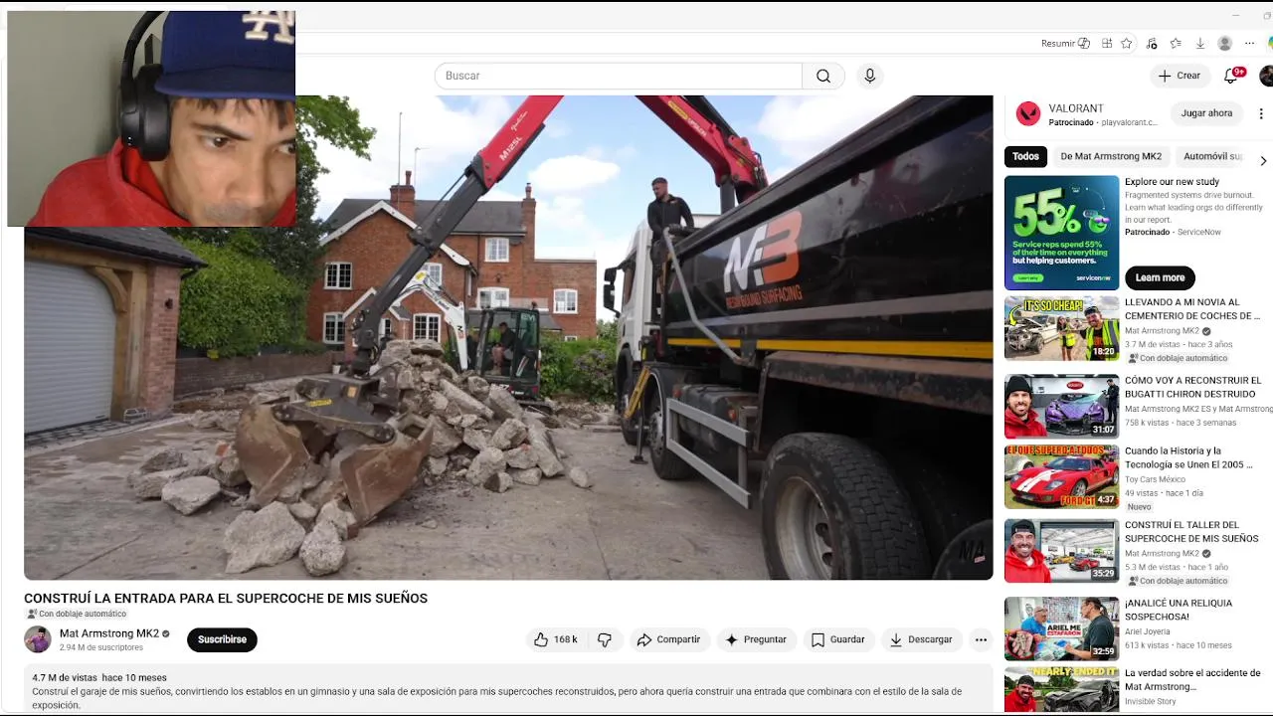Screen dimensions: 1273x716
Task: Save video with Guardar button
Action: 837,639
